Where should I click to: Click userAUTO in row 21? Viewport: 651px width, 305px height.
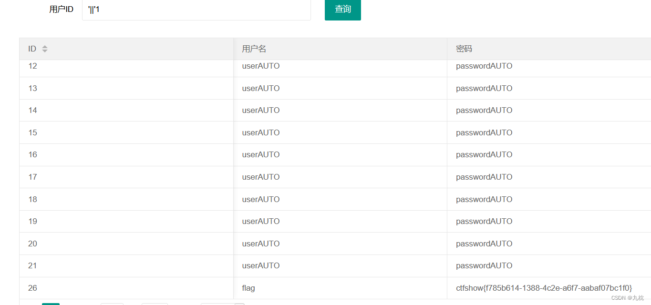tap(261, 265)
